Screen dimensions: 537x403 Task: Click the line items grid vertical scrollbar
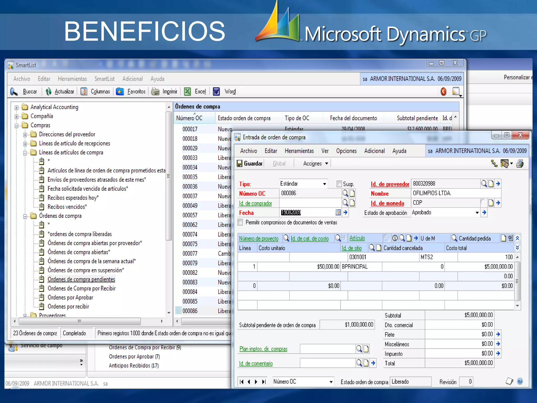click(517, 281)
